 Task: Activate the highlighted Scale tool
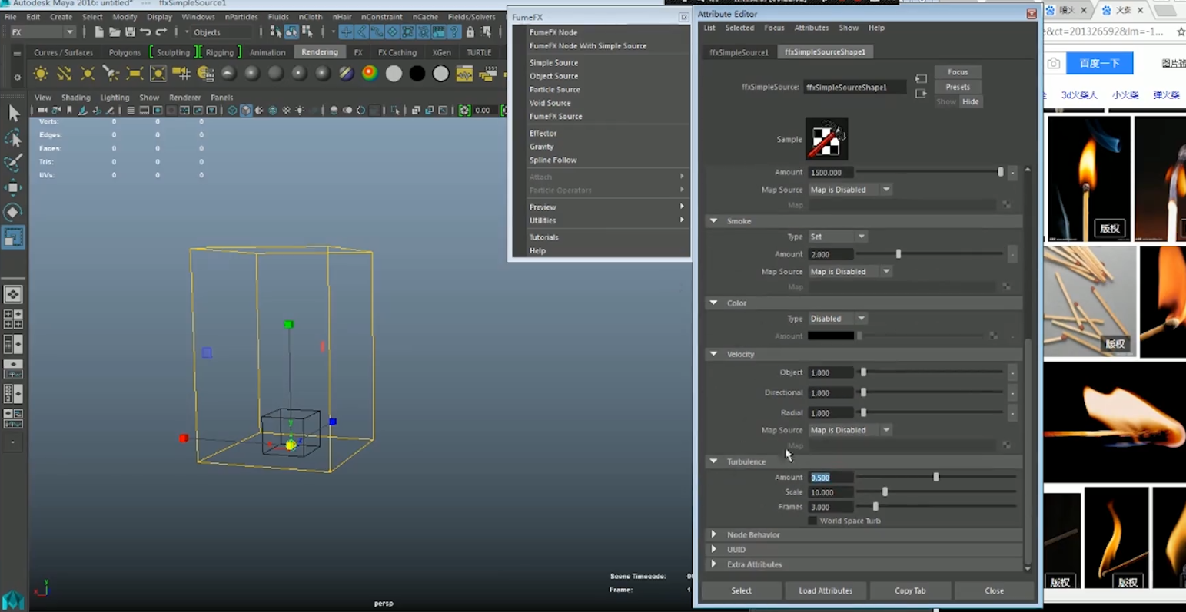(x=13, y=237)
